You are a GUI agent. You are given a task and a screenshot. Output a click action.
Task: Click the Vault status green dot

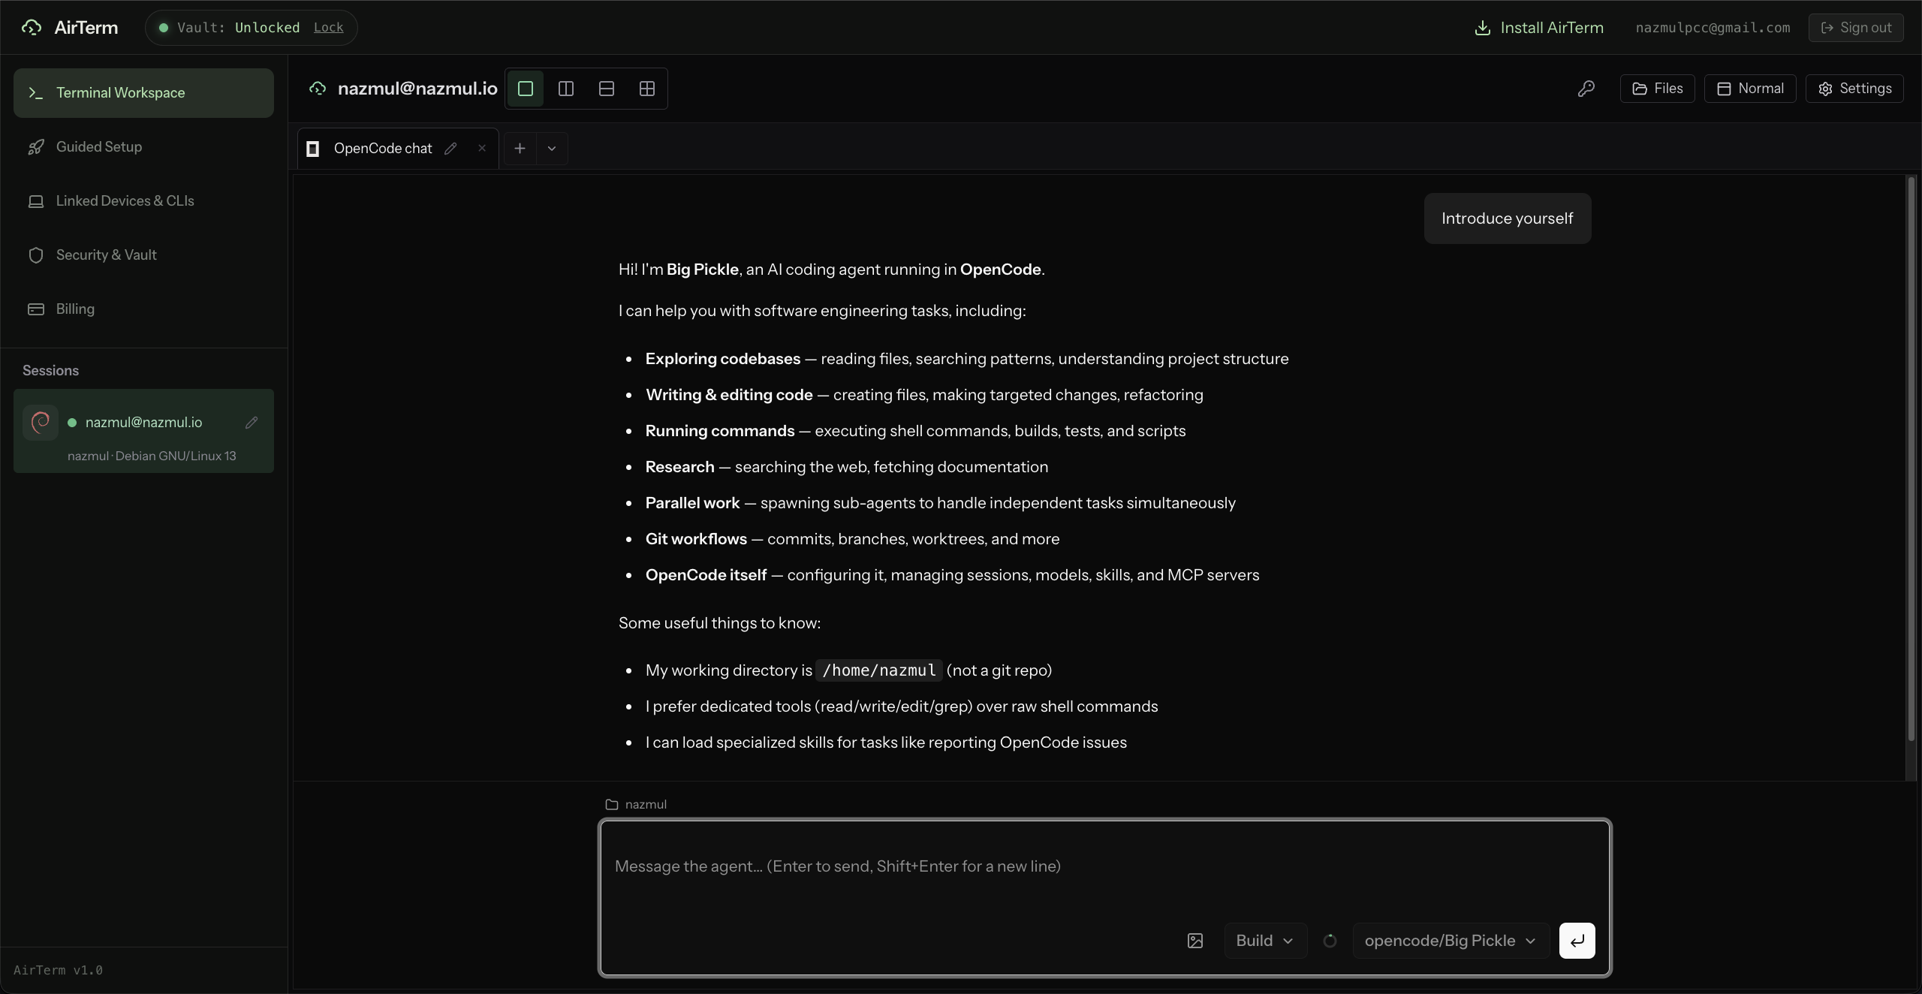pos(163,28)
